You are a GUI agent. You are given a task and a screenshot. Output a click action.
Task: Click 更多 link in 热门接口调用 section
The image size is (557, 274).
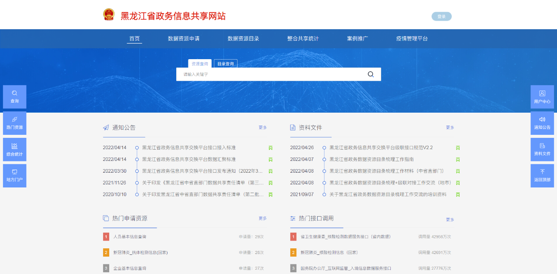pyautogui.click(x=450, y=220)
